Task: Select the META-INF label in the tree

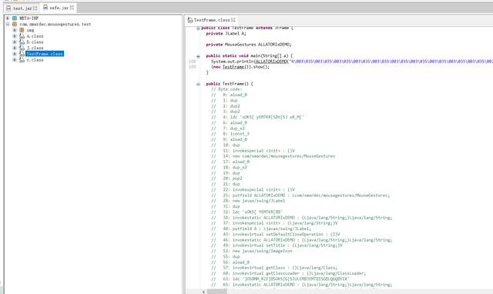Action: 29,18
